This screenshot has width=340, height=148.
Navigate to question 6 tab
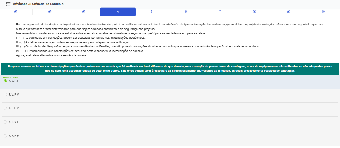click(x=186, y=12)
